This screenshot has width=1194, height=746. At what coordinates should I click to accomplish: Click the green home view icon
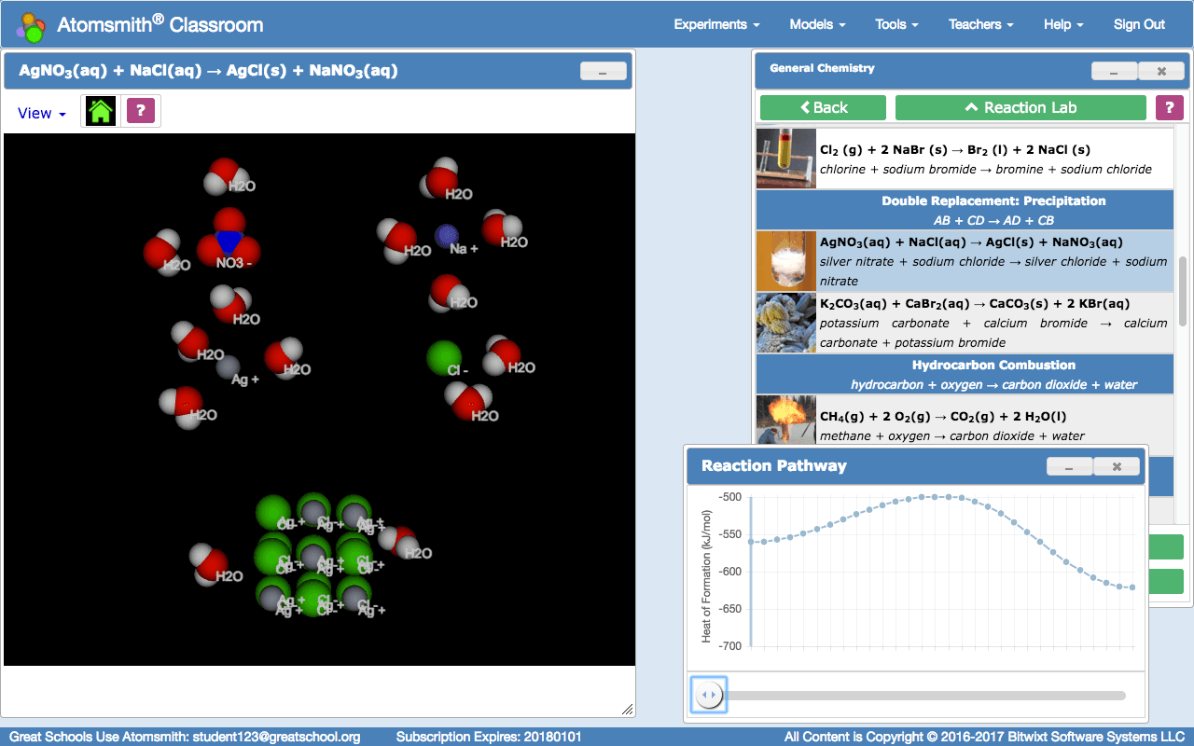(101, 112)
